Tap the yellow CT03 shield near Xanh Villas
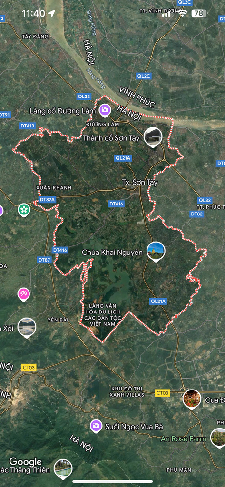This screenshot has width=225, height=487. 162,393
